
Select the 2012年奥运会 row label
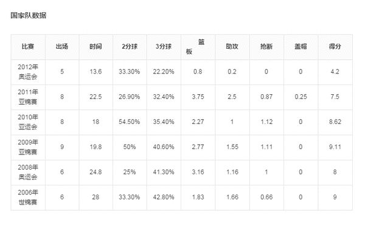28,72
